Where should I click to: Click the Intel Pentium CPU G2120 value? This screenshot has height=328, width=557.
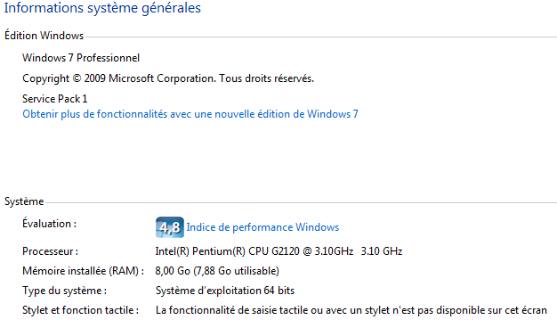tap(254, 251)
